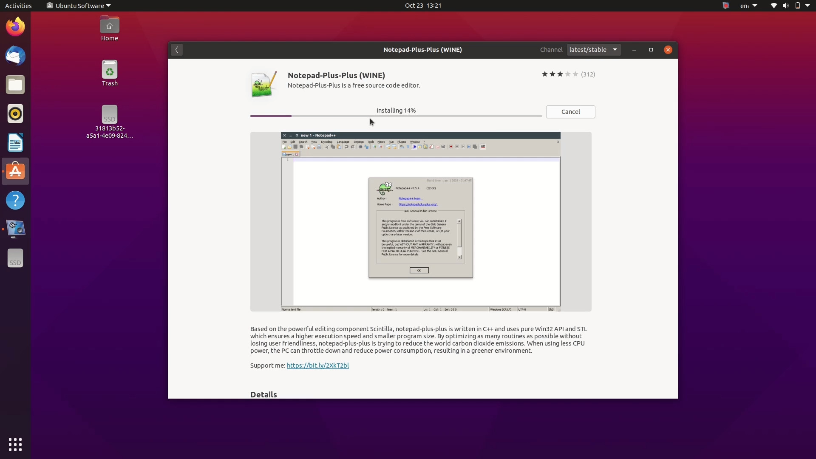Expand the latest/stable channel dropdown

click(x=593, y=50)
